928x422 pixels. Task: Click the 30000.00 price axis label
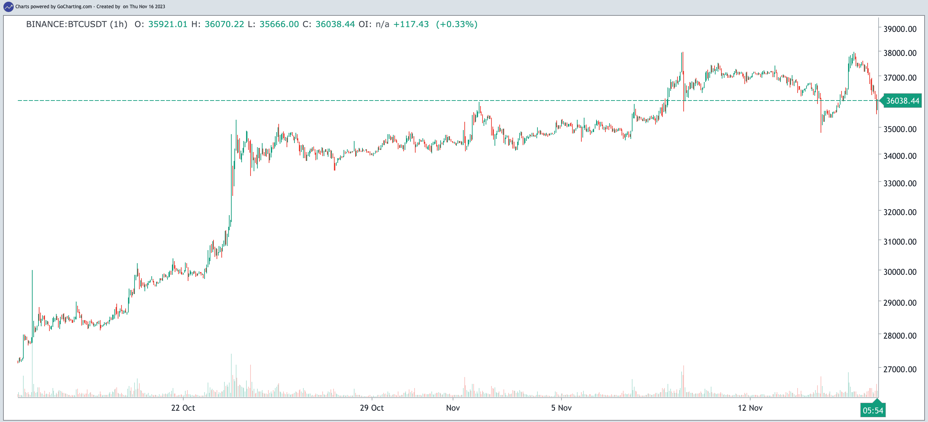900,272
